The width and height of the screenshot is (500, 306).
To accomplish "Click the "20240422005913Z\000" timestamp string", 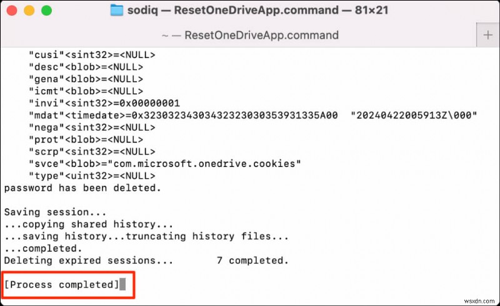I will coord(414,115).
